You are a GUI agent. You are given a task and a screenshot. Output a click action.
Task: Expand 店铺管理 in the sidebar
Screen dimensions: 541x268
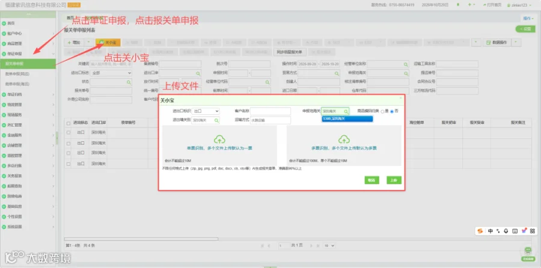point(28,145)
